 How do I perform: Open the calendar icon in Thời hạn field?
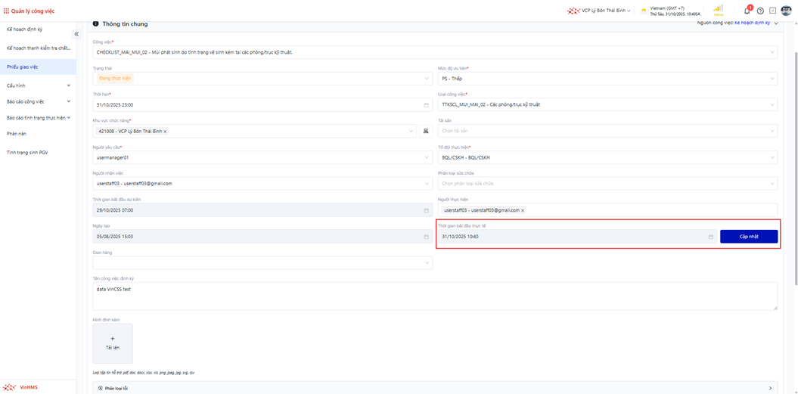(426, 104)
